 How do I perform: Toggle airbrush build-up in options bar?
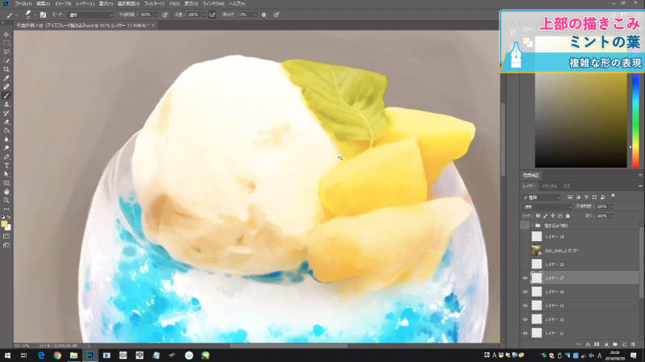point(212,15)
